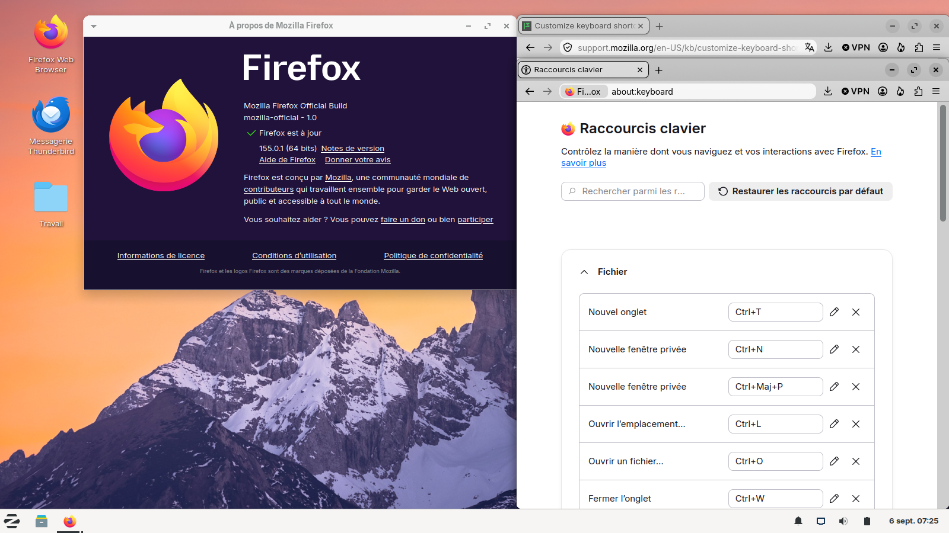Click the notification bell in the taskbar
949x533 pixels.
point(798,521)
